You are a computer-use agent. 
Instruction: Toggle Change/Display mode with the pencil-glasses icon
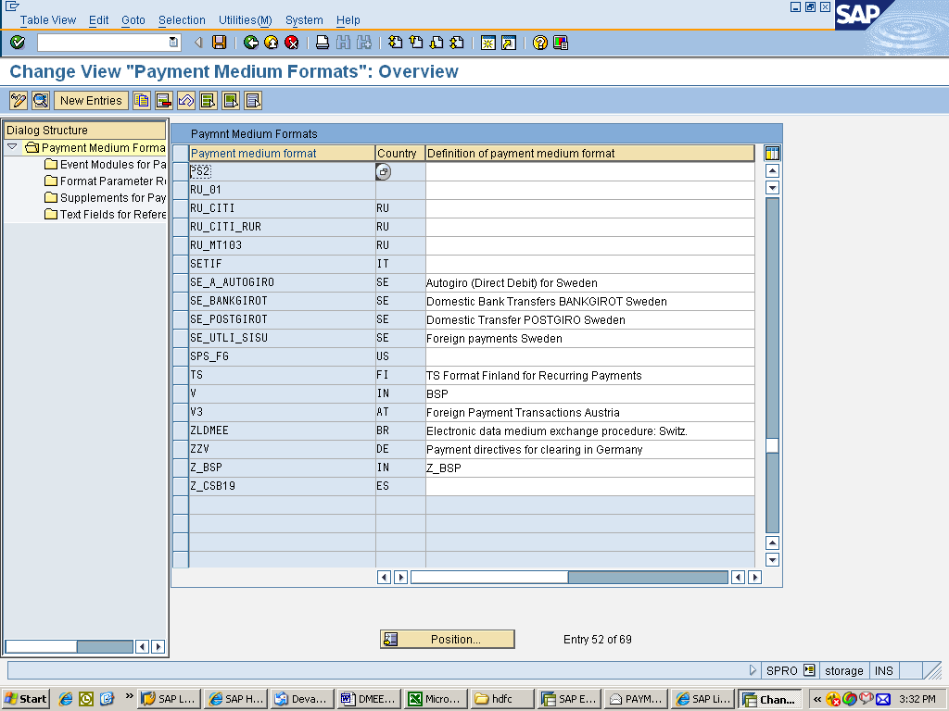pos(17,100)
